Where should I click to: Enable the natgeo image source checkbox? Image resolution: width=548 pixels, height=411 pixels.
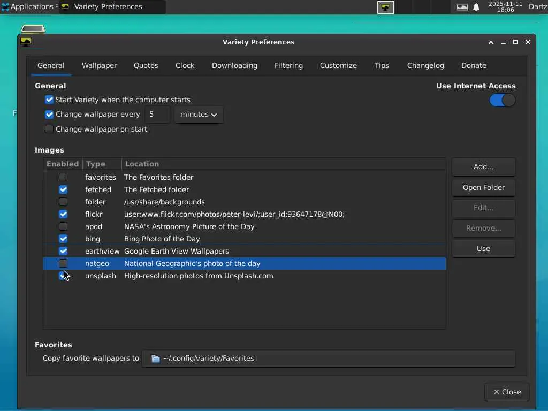click(x=63, y=263)
